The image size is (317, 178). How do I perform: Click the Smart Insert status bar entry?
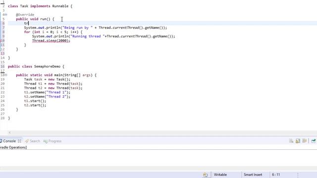coord(253,175)
